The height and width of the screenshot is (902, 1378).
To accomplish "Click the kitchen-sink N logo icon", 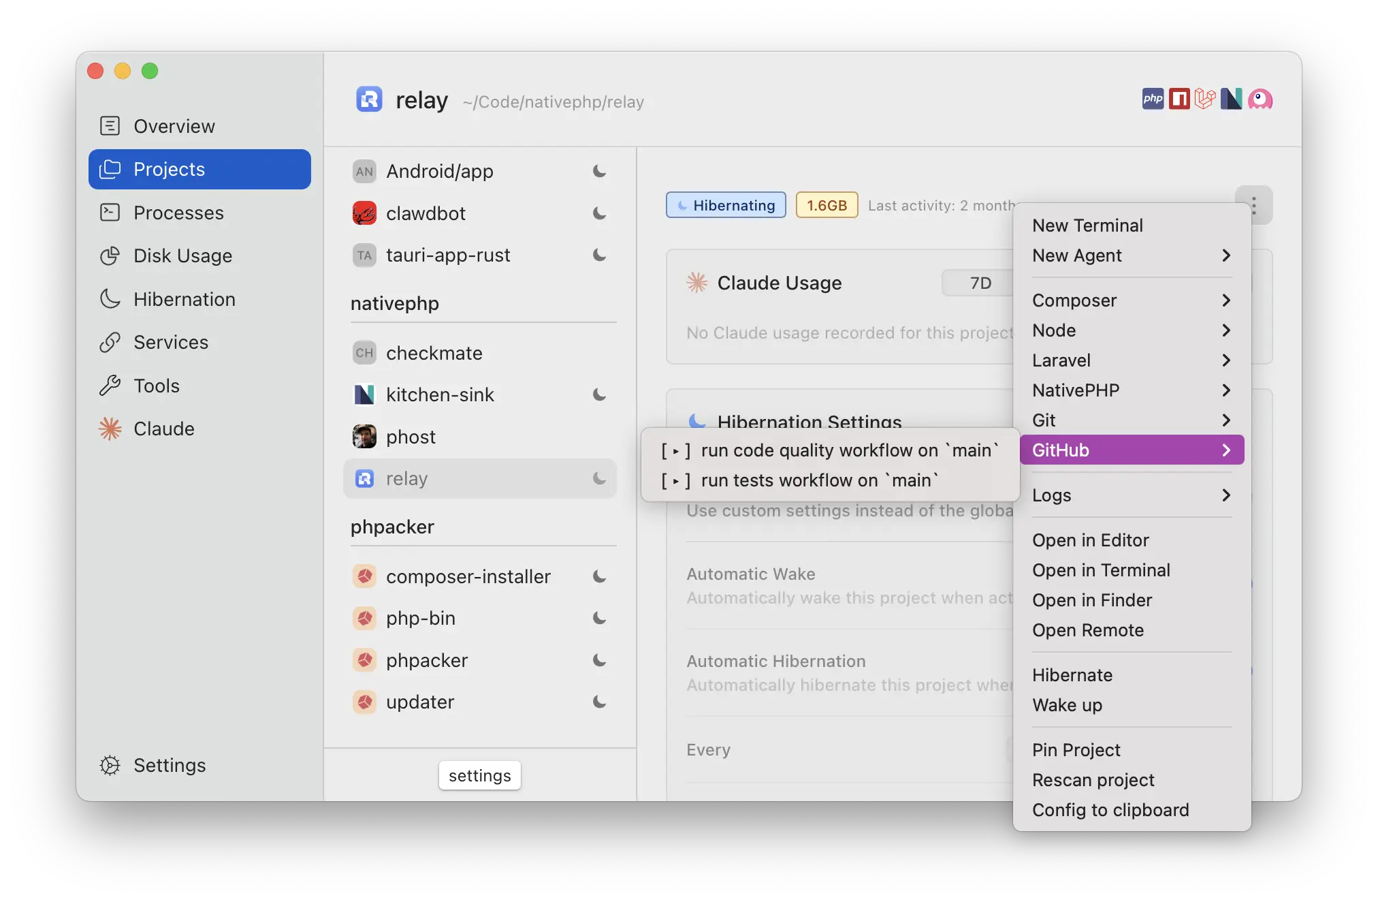I will click(364, 394).
